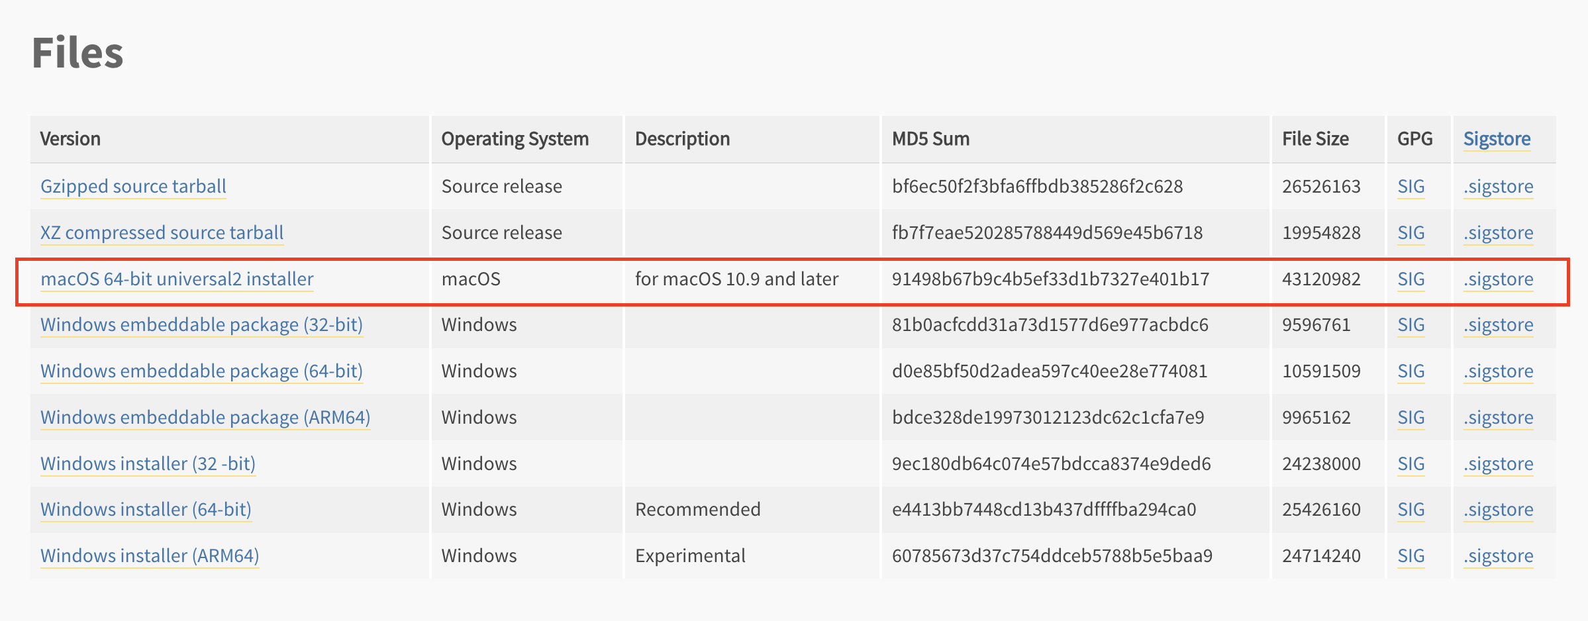
Task: Open the Sigstore column header link
Action: 1497,139
